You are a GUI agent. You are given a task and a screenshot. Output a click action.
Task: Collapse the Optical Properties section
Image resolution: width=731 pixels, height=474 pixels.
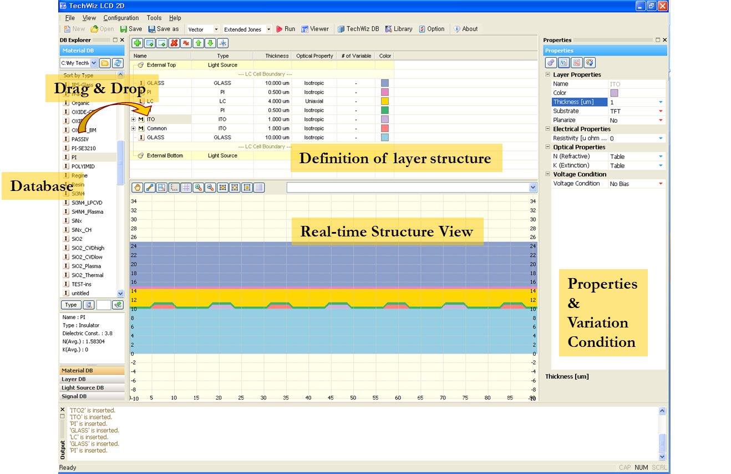coord(548,147)
